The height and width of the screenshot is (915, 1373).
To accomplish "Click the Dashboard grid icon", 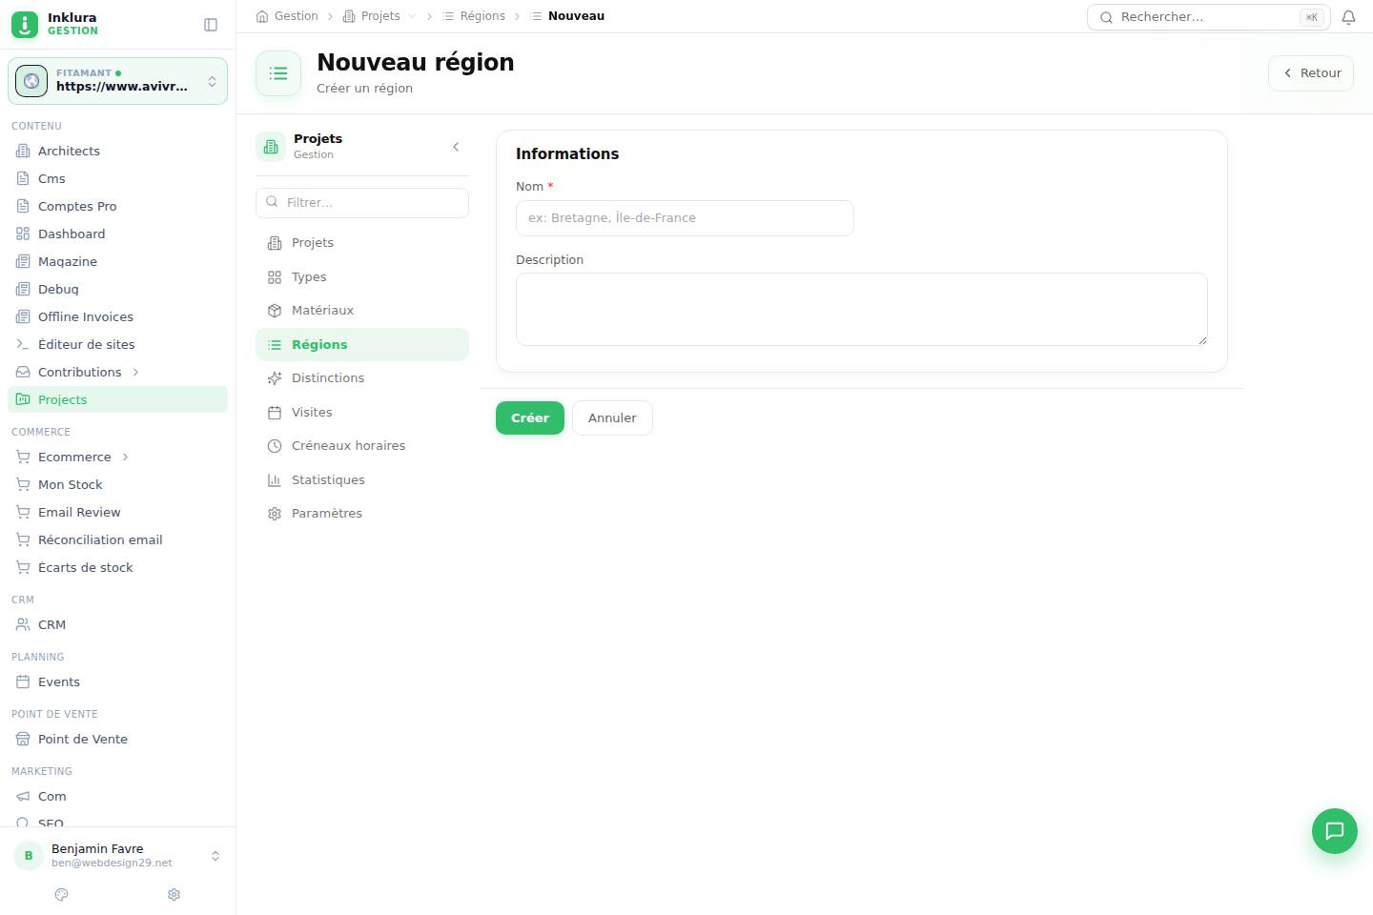I will tap(23, 234).
